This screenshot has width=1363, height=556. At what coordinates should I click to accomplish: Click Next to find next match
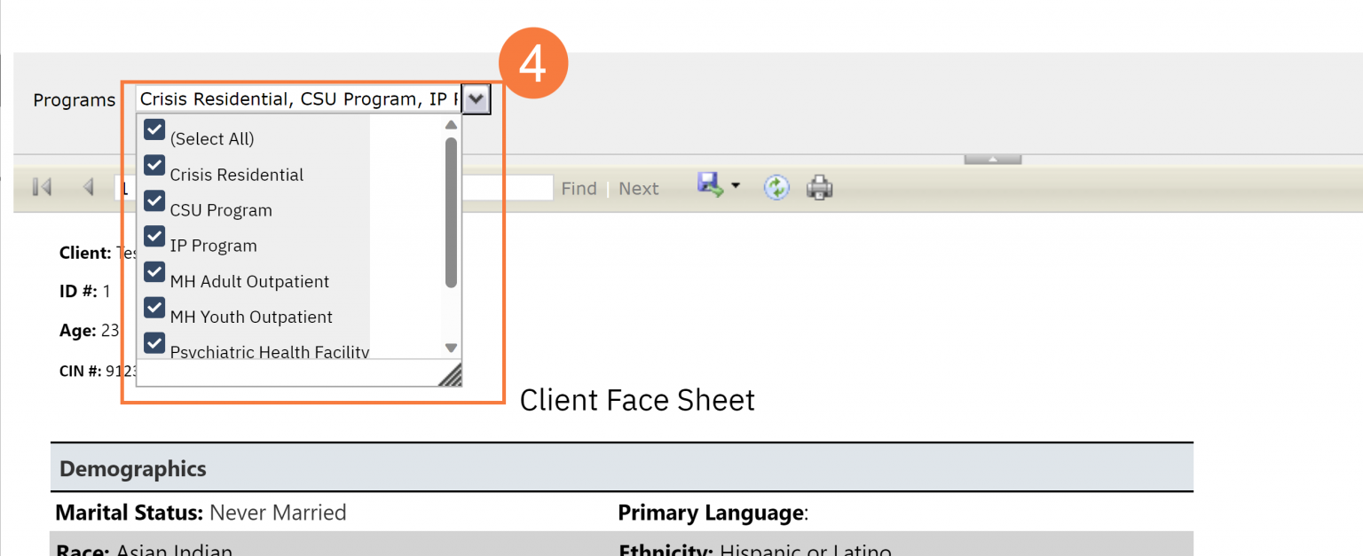(638, 187)
